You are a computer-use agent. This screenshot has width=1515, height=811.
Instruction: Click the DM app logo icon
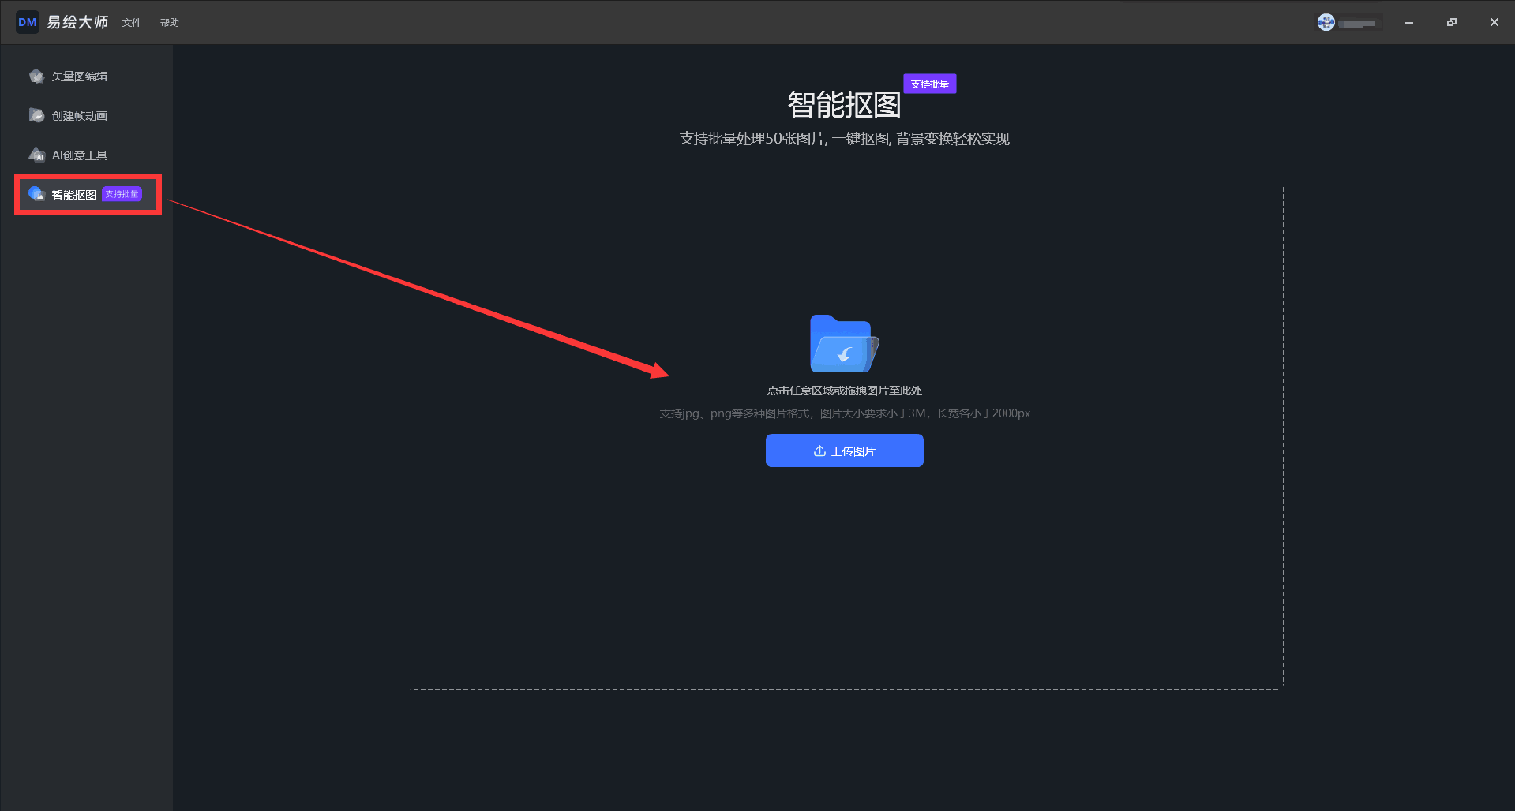pos(28,22)
